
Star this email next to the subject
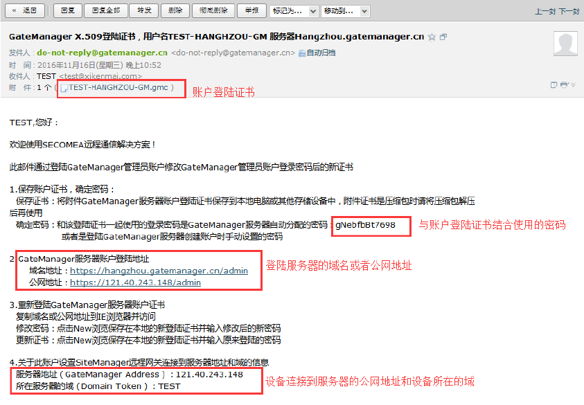[432, 37]
